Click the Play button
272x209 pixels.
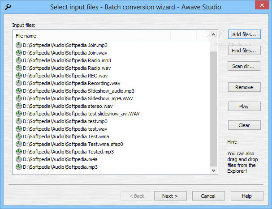point(244,107)
